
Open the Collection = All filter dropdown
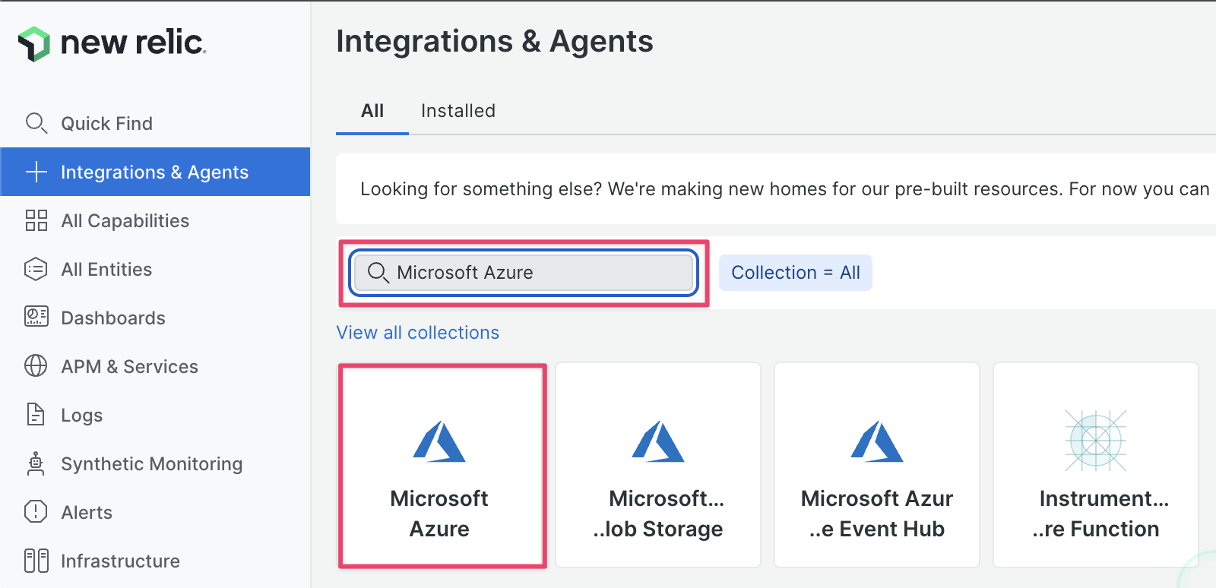(795, 272)
